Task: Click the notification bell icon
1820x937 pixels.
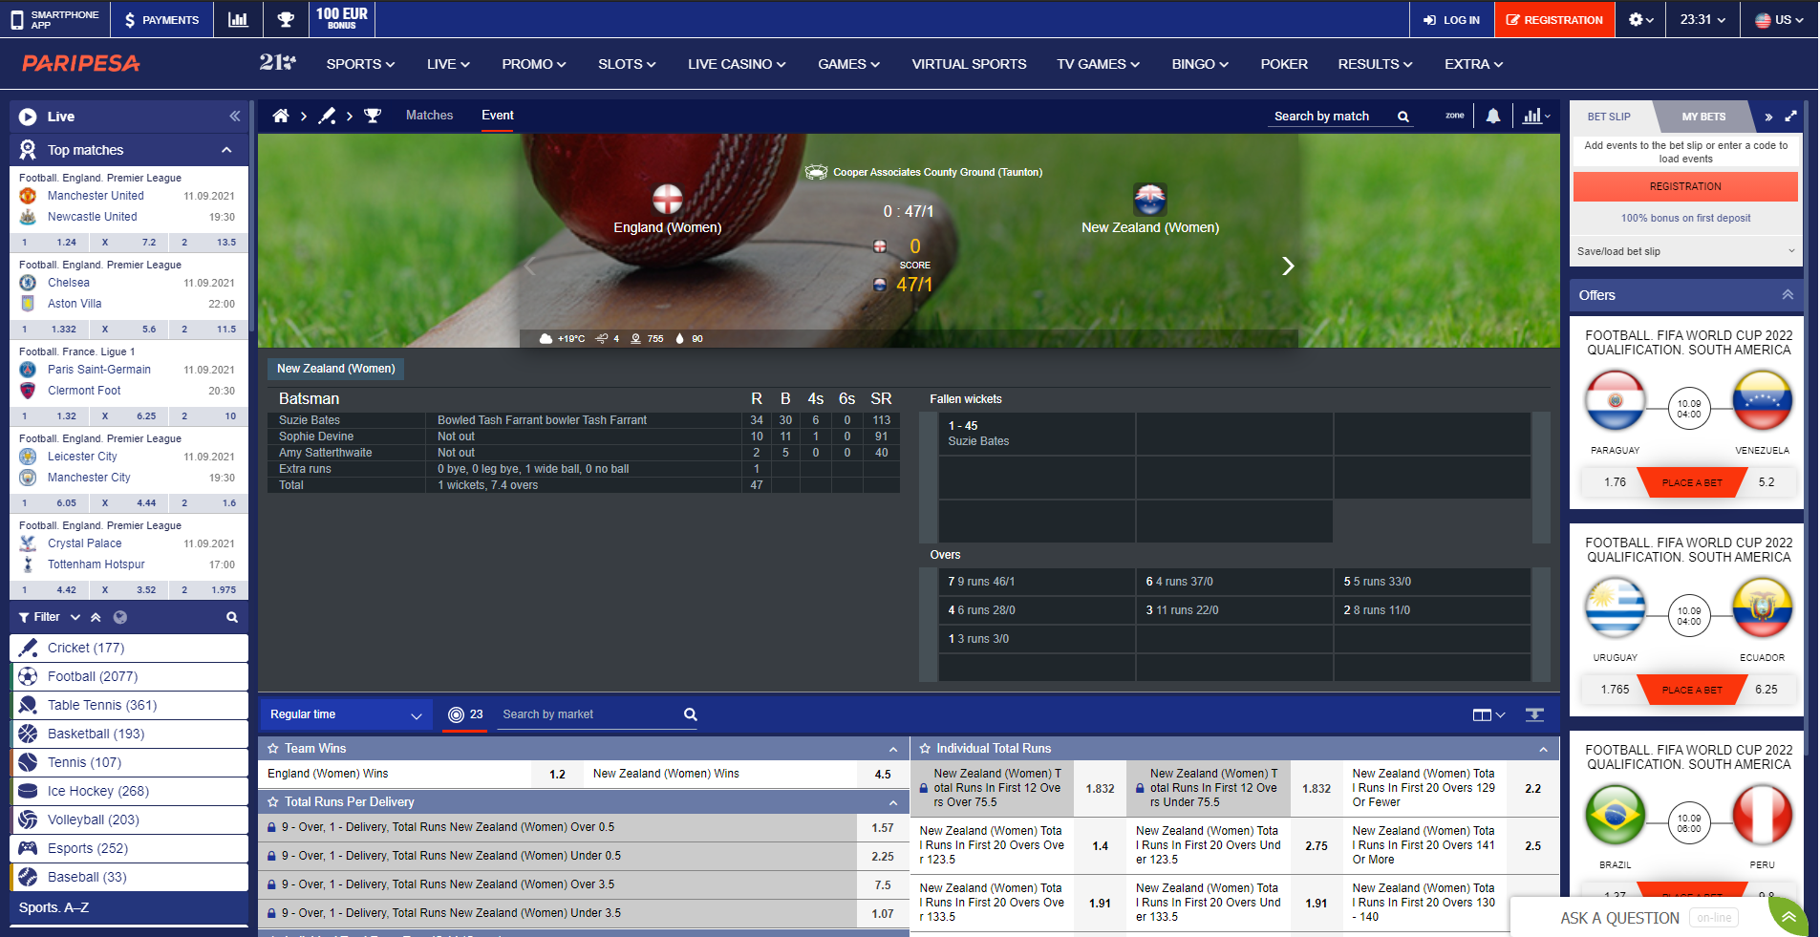Action: [x=1492, y=116]
